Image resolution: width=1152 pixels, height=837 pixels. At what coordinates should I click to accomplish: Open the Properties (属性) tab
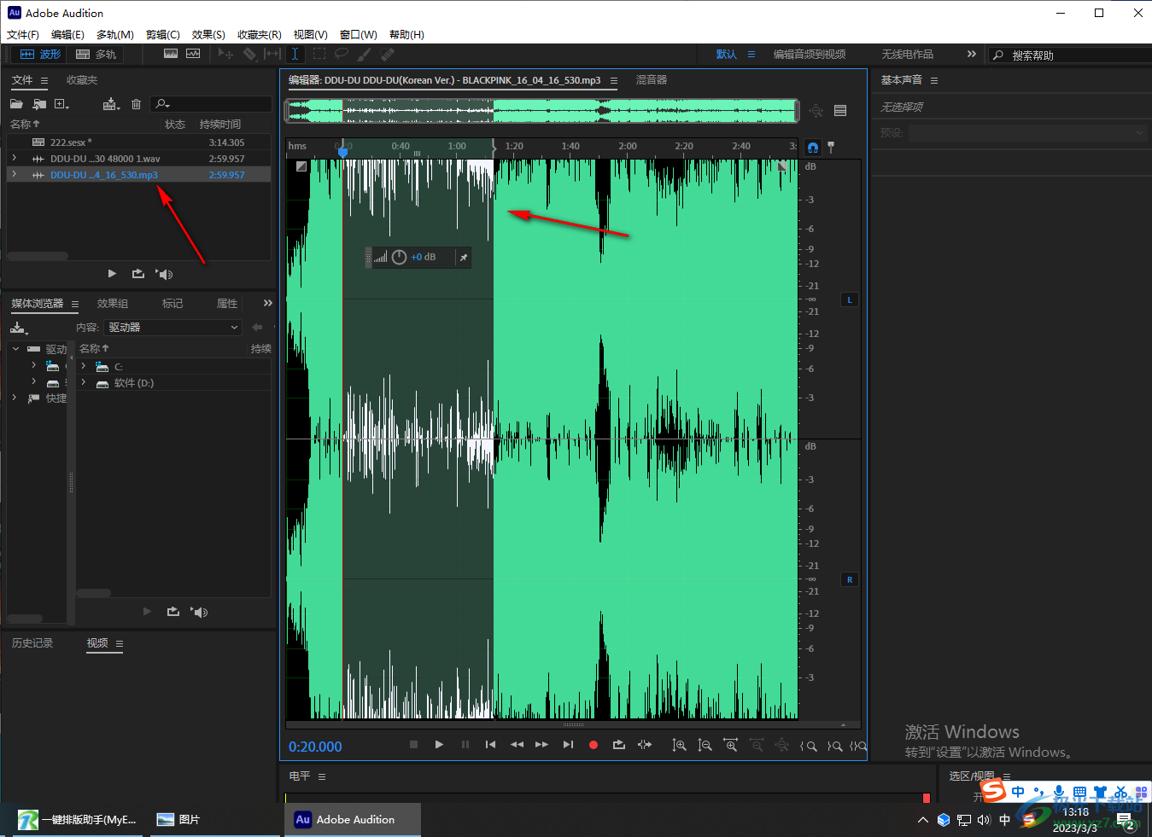click(x=227, y=304)
